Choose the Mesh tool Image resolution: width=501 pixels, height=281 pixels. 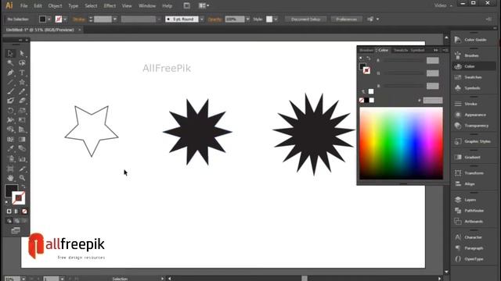tap(10, 139)
